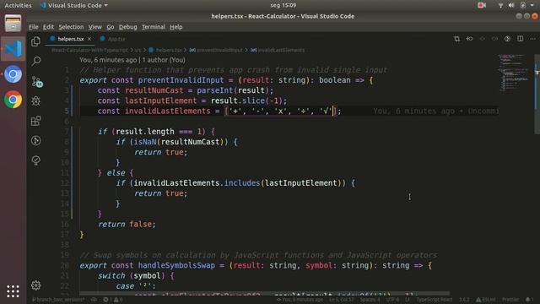Launch Google Chrome from the dock
The image size is (540, 304).
click(x=13, y=100)
